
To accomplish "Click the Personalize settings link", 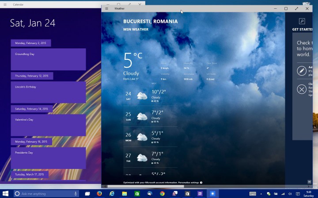I will click(189, 183).
